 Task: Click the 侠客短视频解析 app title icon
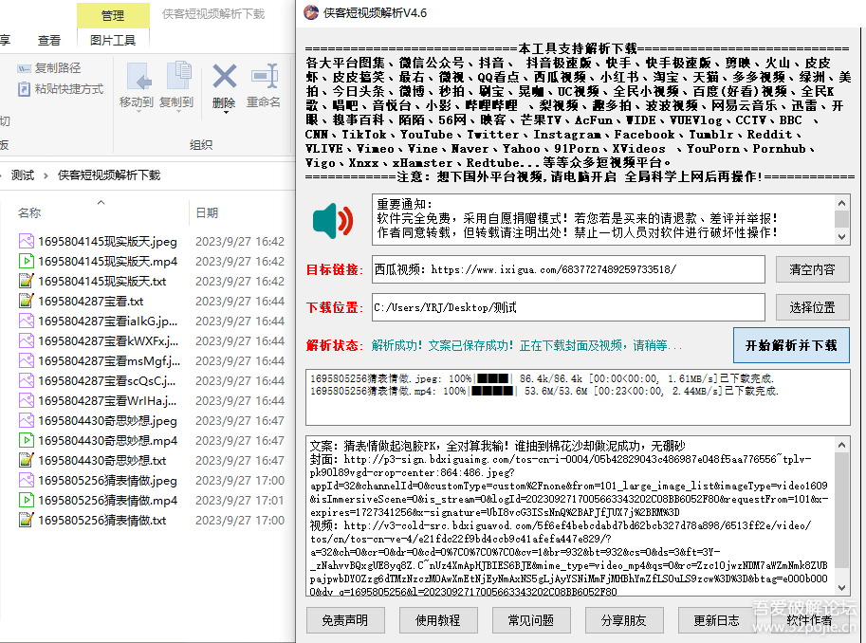(x=311, y=12)
